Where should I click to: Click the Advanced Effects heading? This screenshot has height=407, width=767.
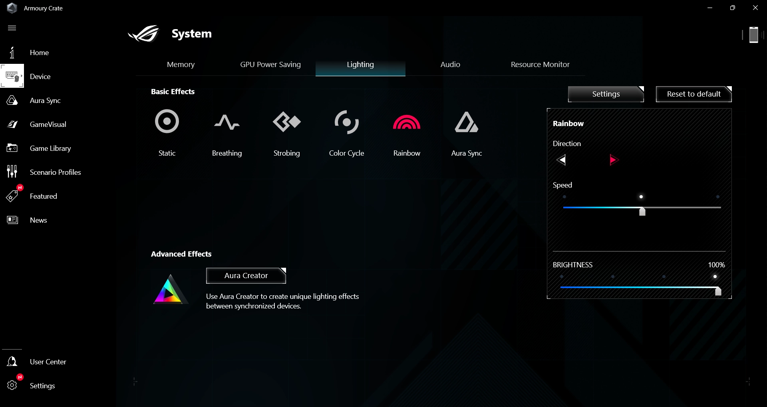pyautogui.click(x=181, y=254)
